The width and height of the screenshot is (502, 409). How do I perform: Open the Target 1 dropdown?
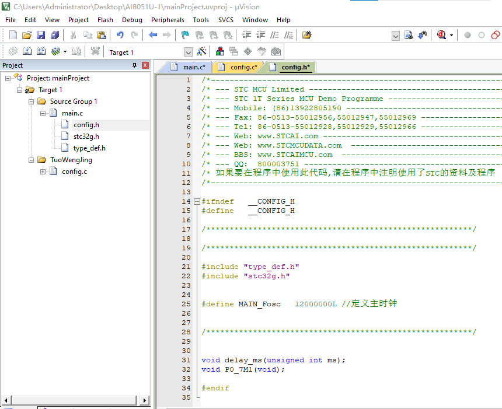[188, 52]
